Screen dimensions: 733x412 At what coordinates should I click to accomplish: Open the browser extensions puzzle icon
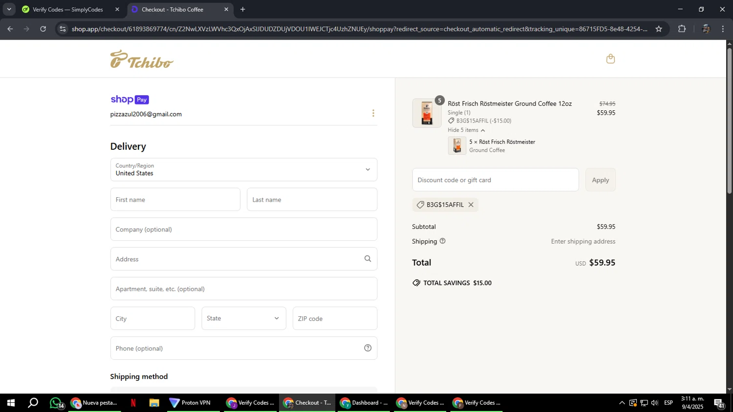682,29
